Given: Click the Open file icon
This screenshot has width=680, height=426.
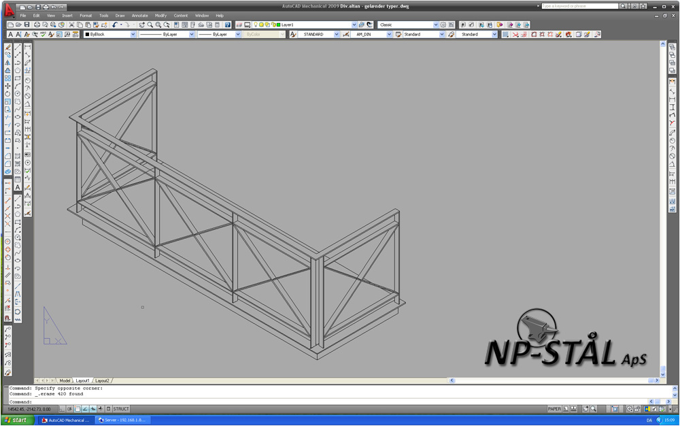Looking at the screenshot, I should pyautogui.click(x=18, y=24).
